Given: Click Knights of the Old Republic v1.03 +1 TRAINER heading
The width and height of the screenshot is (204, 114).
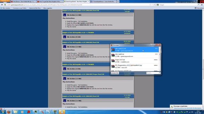Looking at the screenshot, I should [78, 33].
